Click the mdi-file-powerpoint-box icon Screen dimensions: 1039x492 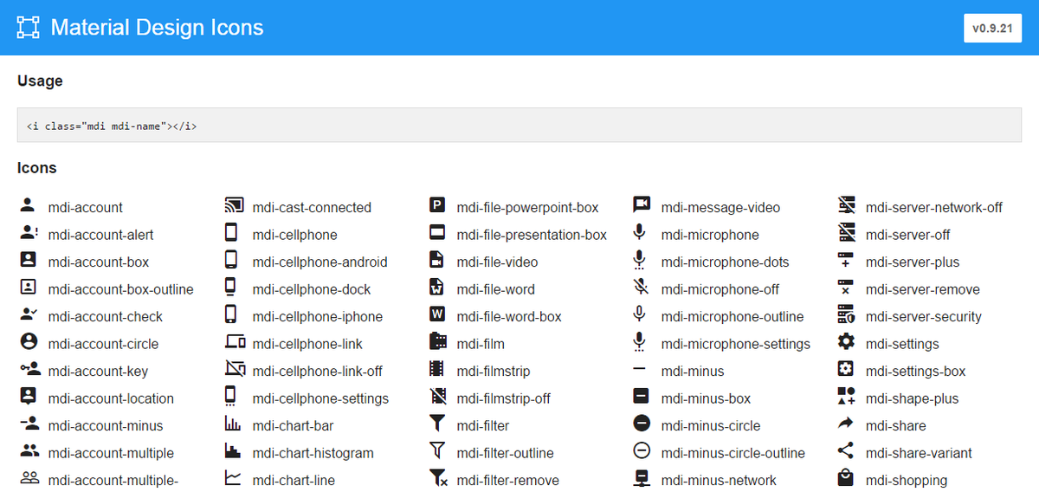[x=437, y=205]
